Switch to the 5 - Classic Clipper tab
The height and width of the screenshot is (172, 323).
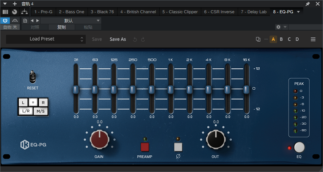tap(180, 12)
